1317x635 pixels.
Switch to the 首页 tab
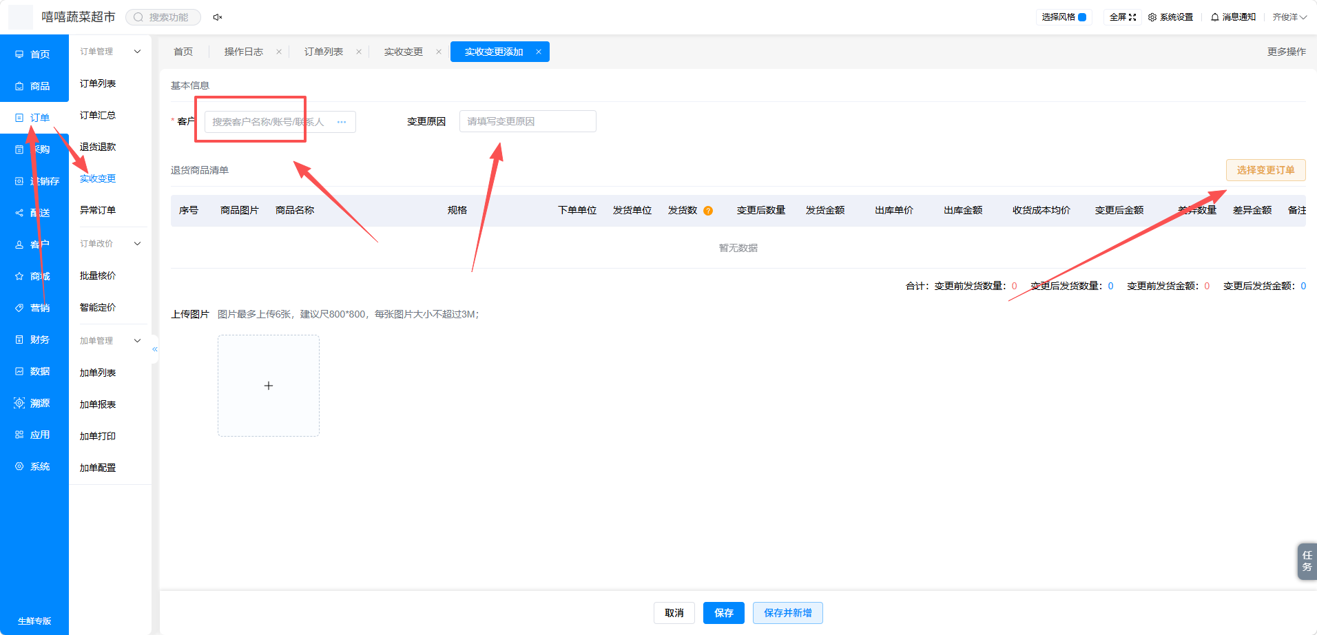coord(183,52)
